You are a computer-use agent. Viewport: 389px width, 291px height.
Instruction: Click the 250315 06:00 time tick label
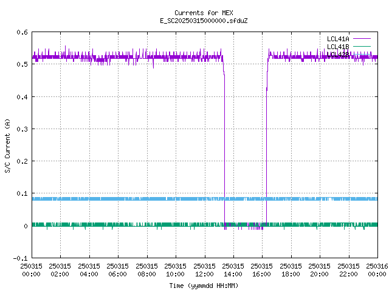[x=117, y=270]
